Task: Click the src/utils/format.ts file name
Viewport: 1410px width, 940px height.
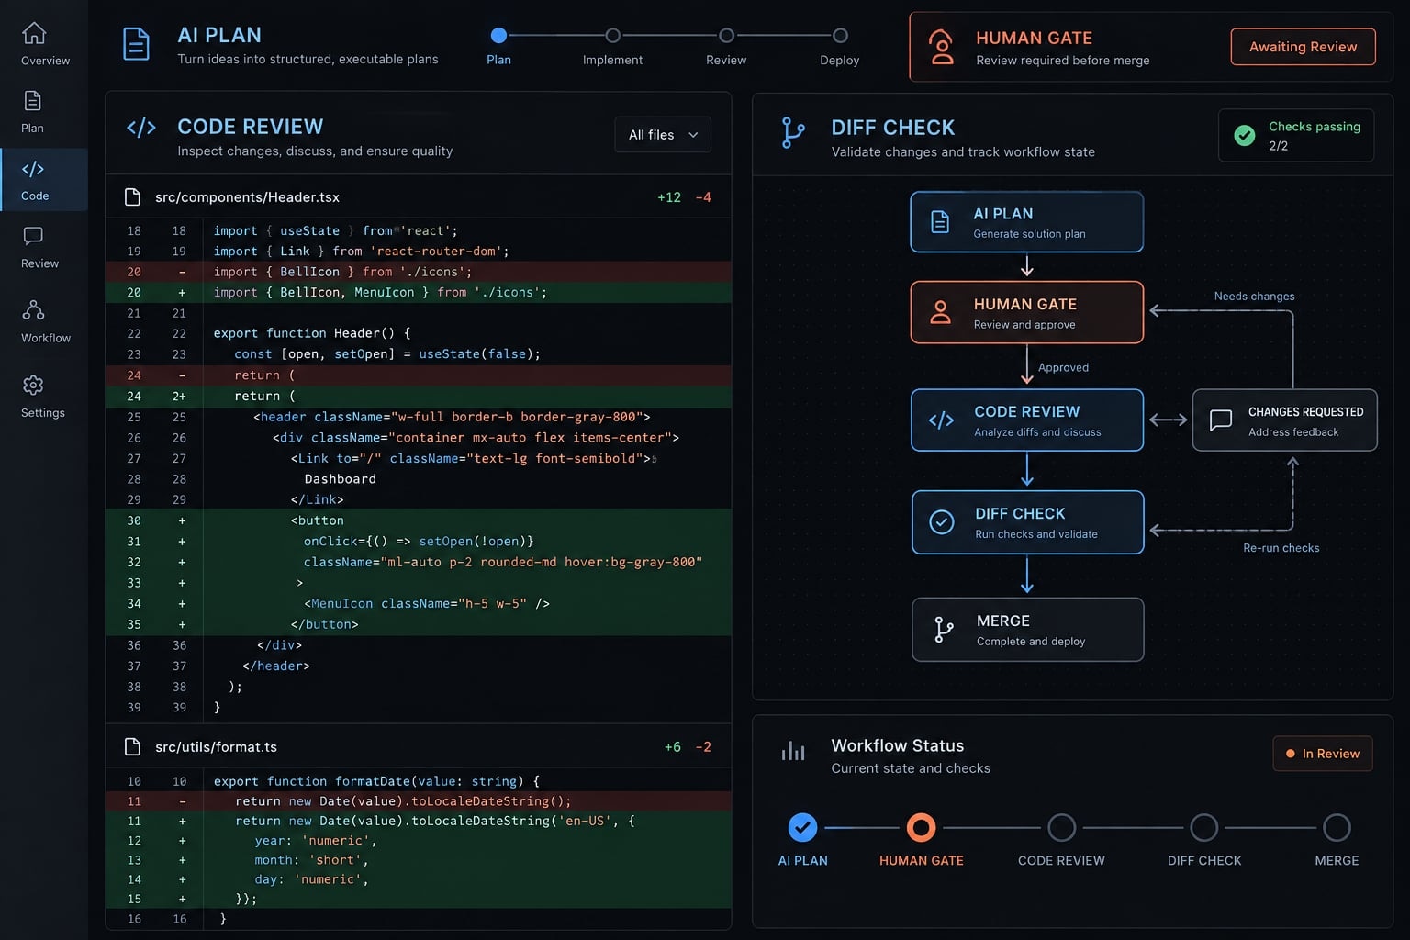Action: [x=216, y=747]
